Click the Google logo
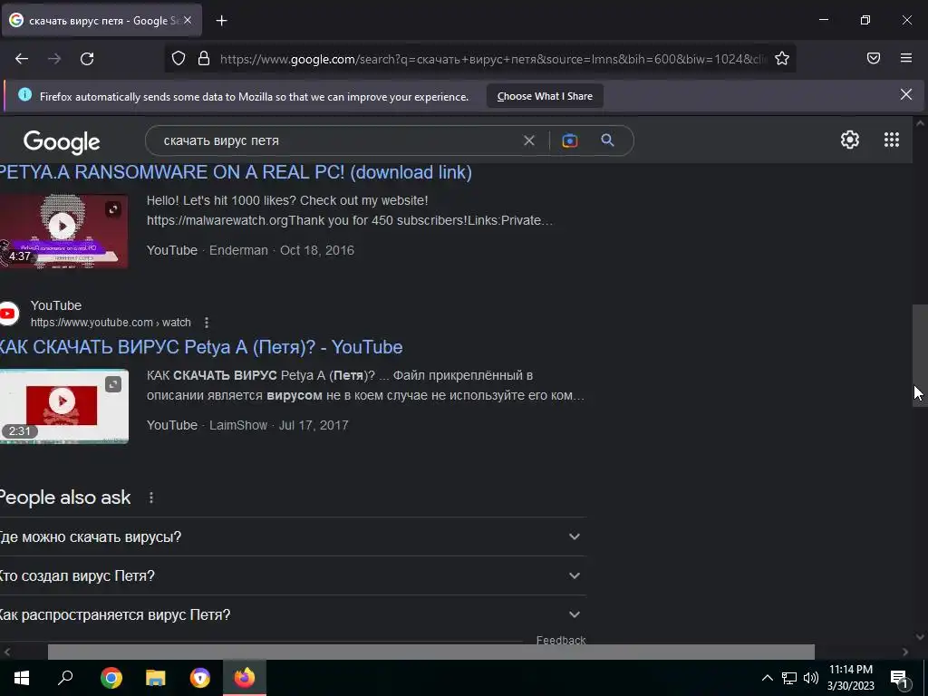This screenshot has width=928, height=696. pos(62,142)
